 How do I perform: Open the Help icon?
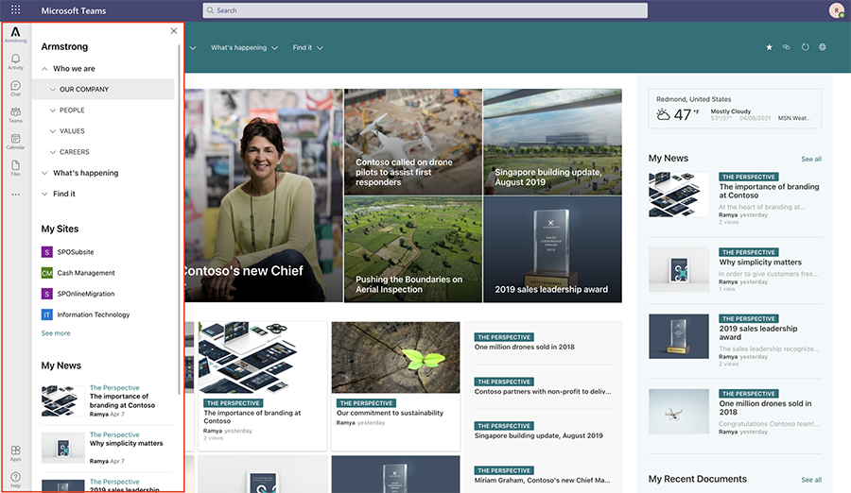pyautogui.click(x=16, y=480)
